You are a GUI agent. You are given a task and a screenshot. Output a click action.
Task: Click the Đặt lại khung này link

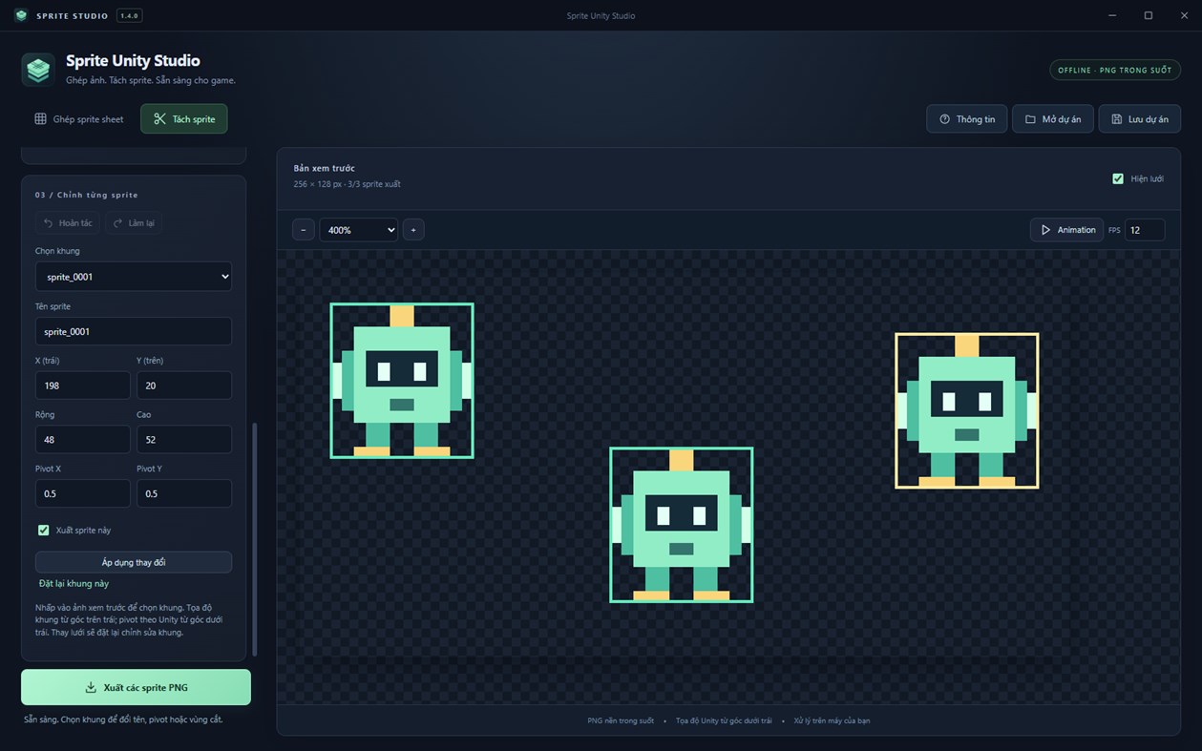(x=74, y=583)
